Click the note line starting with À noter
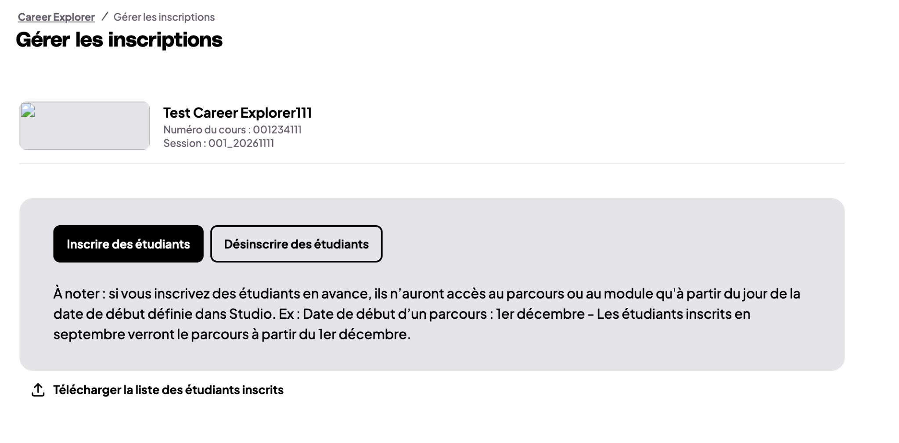899x443 pixels. point(427,293)
